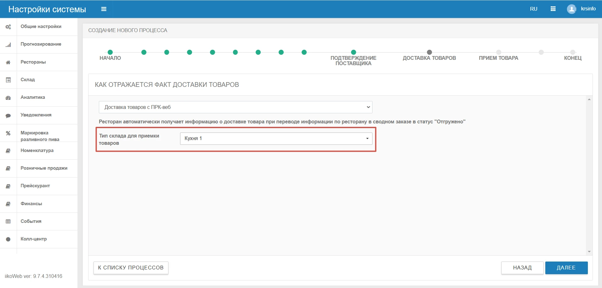
Task: Click the Маркировка percent icon
Action: [8, 133]
